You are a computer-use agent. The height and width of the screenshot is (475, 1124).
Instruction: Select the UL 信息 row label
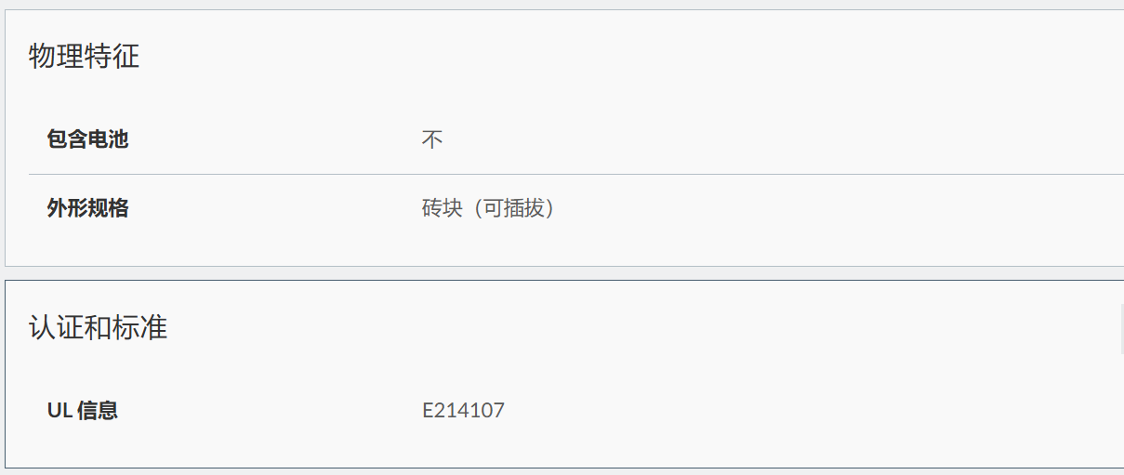[x=83, y=410]
